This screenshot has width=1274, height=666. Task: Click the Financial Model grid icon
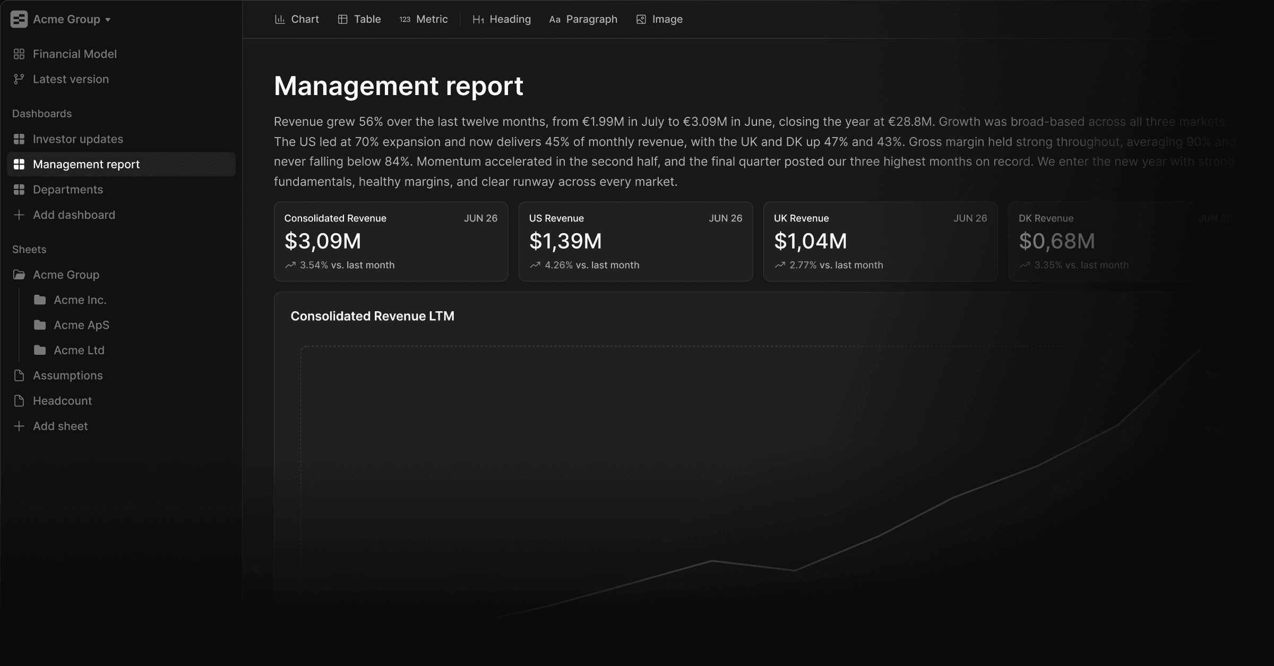pyautogui.click(x=19, y=54)
